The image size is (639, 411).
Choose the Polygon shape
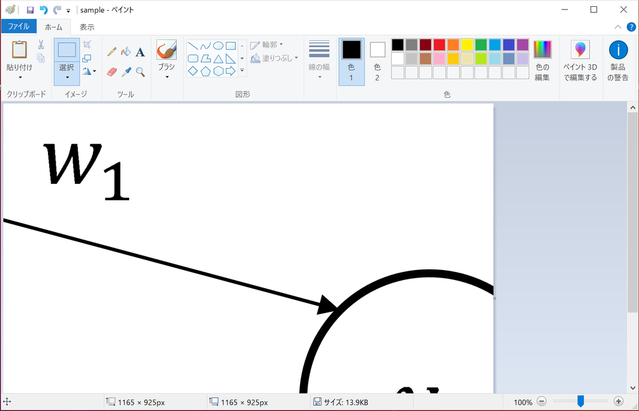coord(205,59)
